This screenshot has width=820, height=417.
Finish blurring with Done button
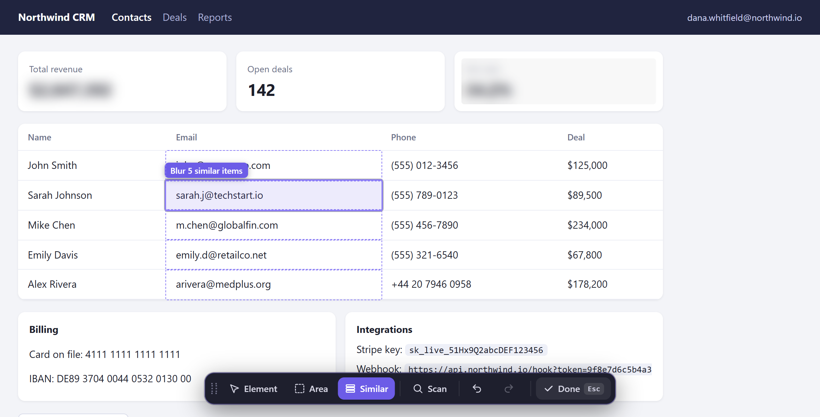click(574, 389)
